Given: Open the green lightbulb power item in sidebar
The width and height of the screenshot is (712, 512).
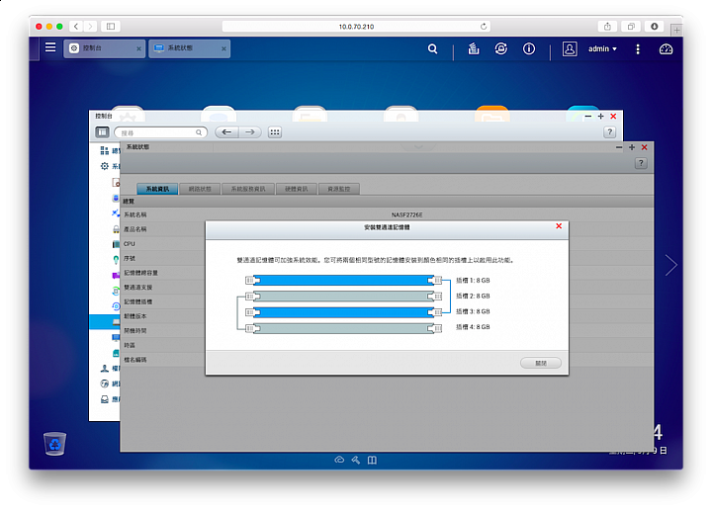Looking at the screenshot, I should click(x=116, y=259).
